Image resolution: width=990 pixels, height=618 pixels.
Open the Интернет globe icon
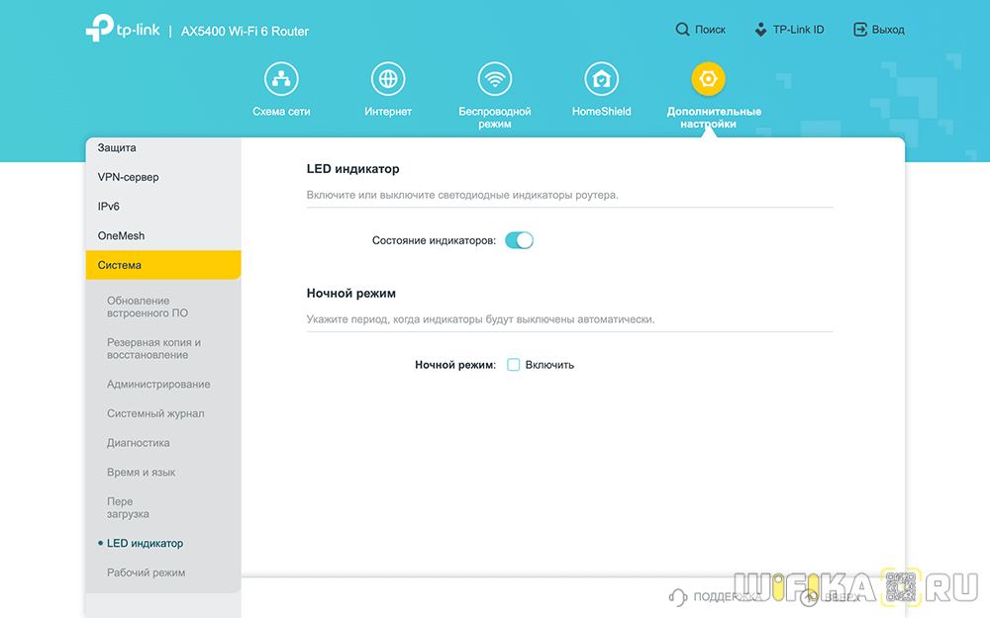coord(388,79)
